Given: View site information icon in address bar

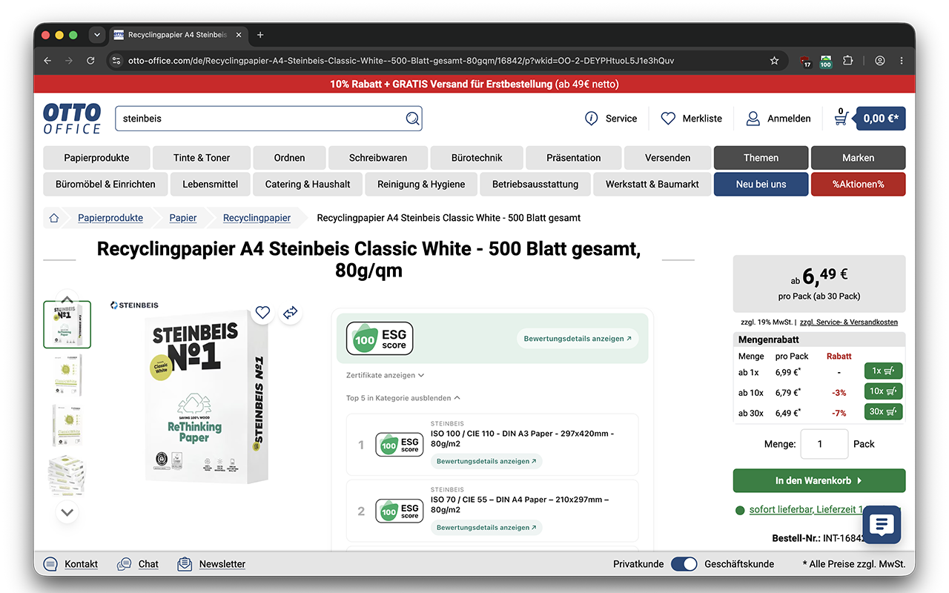Looking at the screenshot, I should 116,61.
